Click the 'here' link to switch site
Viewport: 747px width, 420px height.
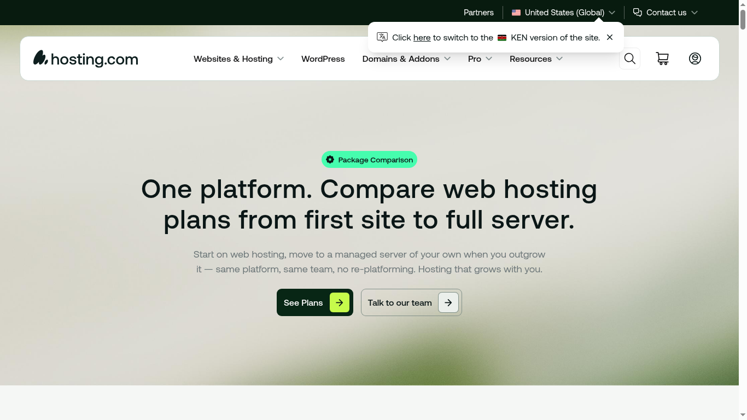click(x=422, y=38)
